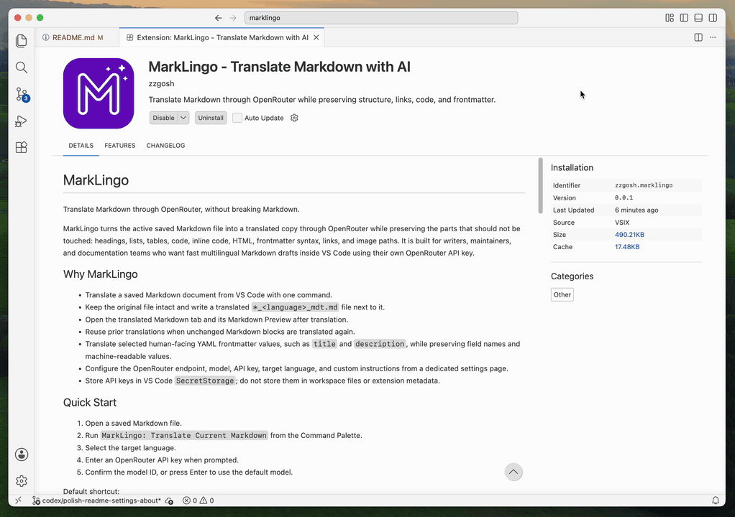This screenshot has width=735, height=517.
Task: Switch to the FEATURES tab
Action: point(120,146)
